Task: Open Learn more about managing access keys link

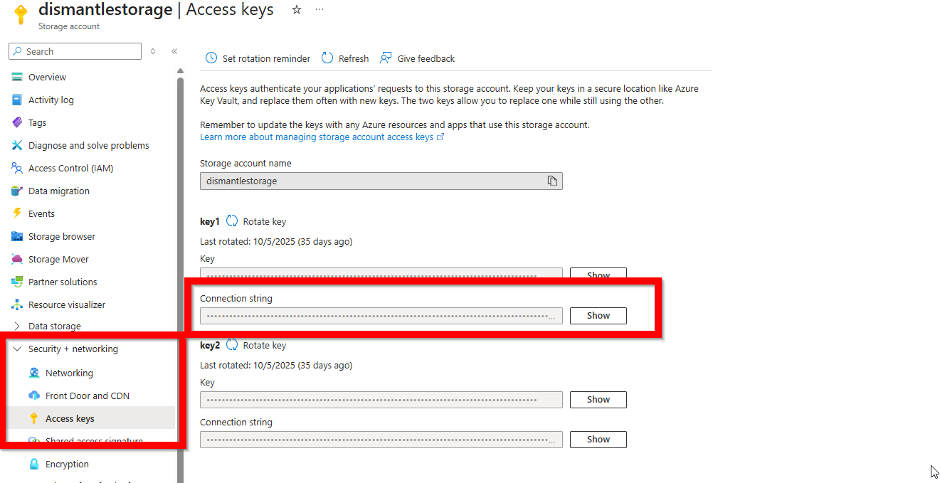Action: pos(317,137)
